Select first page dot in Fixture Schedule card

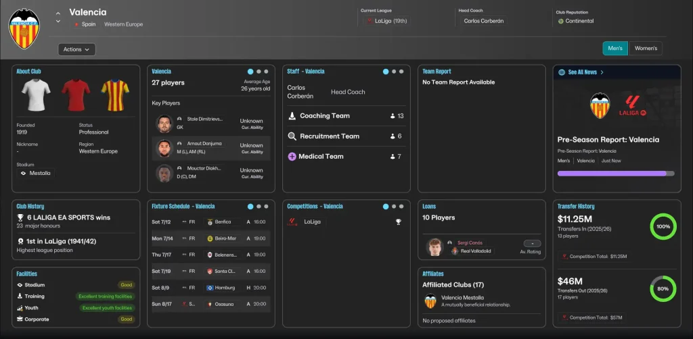point(250,207)
